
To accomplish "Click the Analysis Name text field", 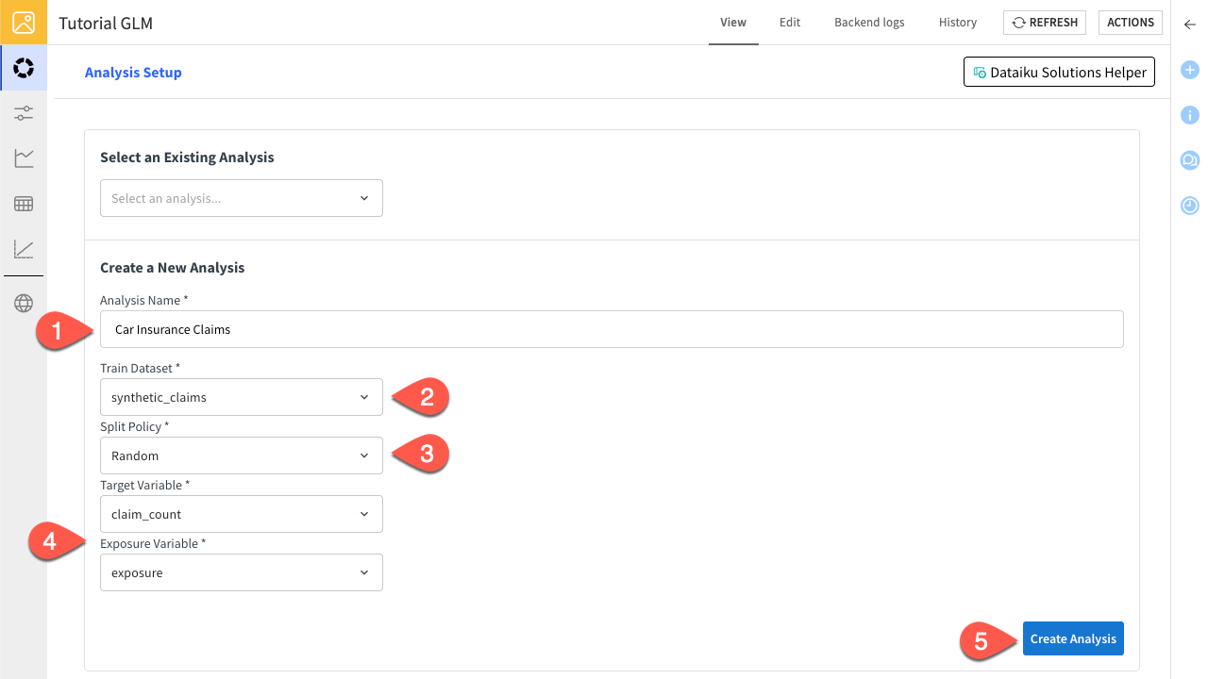I will [612, 330].
